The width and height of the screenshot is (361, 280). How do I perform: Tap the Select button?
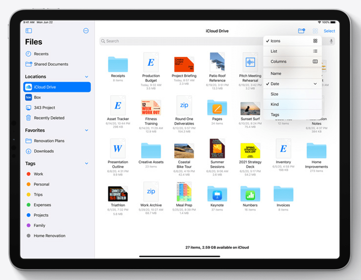click(329, 31)
